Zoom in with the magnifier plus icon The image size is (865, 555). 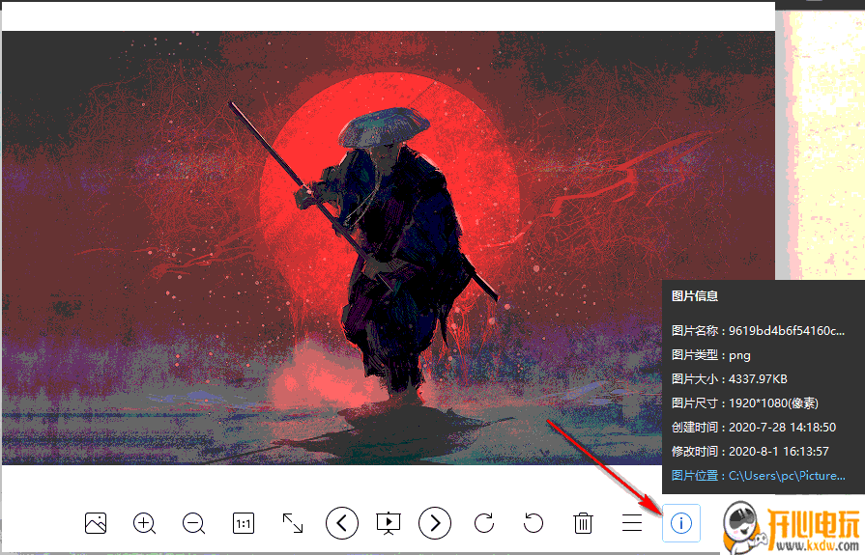(144, 523)
